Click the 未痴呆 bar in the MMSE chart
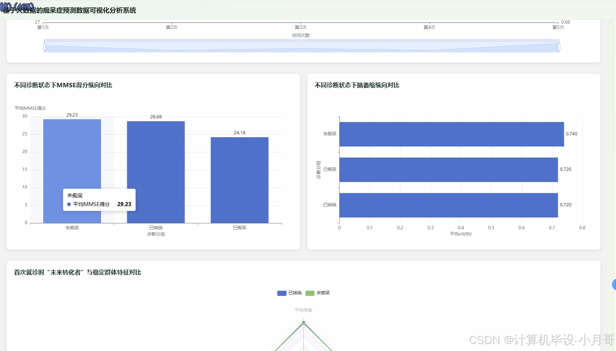The image size is (616, 351). (x=72, y=171)
